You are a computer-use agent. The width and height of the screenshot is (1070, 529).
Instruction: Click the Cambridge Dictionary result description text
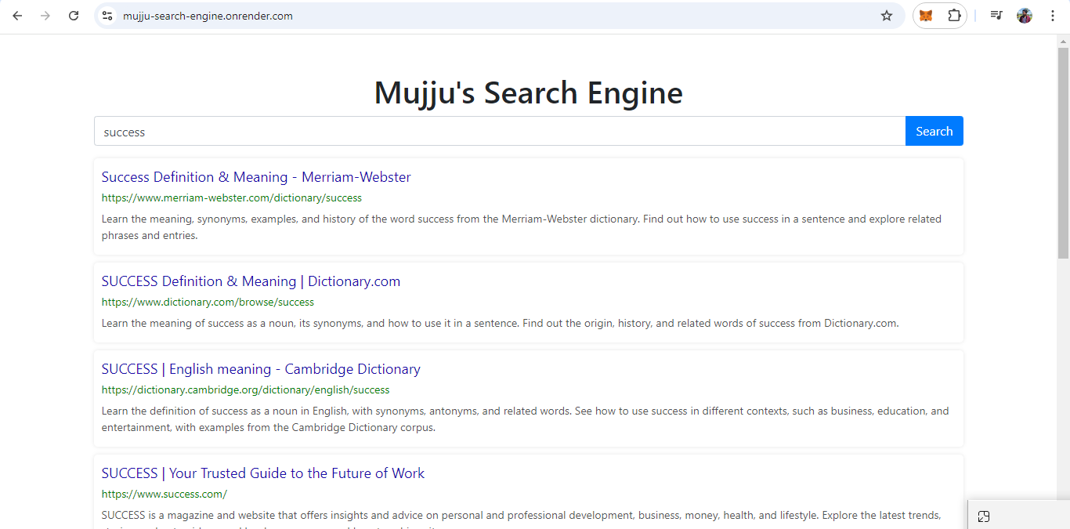[525, 419]
